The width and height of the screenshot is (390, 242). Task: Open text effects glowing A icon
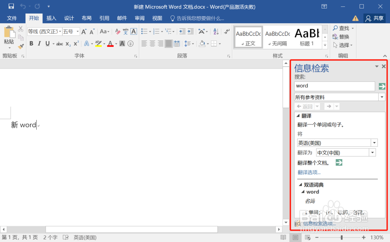[87, 44]
